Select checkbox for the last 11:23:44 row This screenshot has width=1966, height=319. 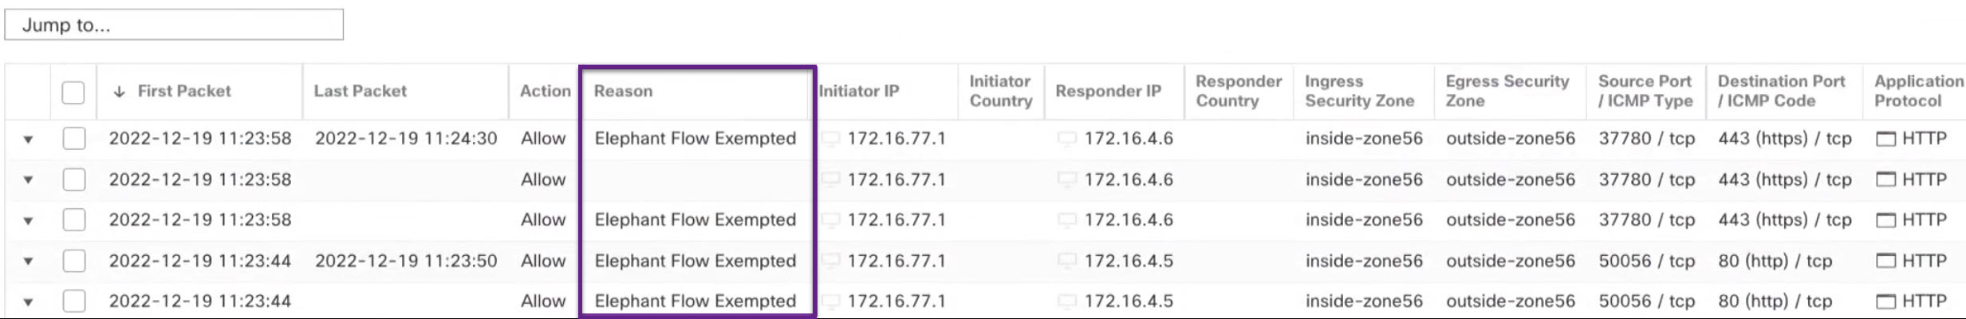[74, 301]
